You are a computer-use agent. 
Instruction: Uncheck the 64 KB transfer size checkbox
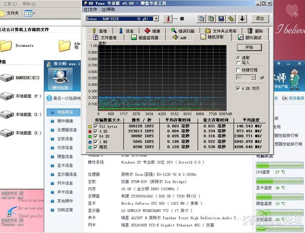tap(96, 136)
